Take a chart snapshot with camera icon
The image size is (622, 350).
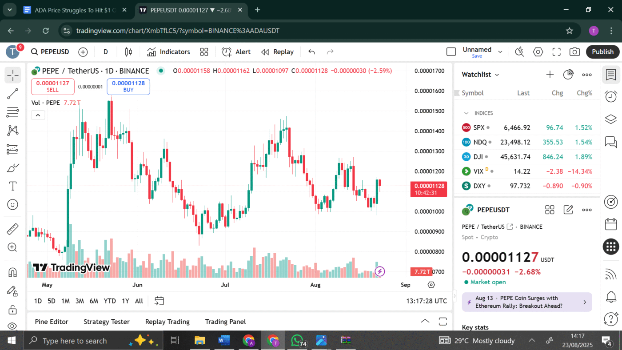coord(575,52)
